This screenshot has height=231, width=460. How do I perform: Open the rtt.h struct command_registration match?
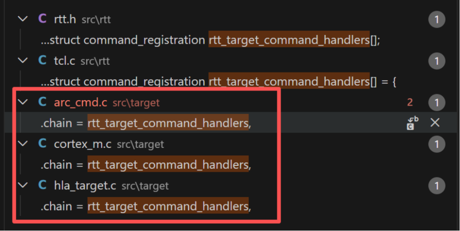point(210,40)
